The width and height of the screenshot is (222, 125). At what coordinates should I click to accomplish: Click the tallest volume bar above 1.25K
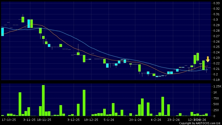pos(43,100)
